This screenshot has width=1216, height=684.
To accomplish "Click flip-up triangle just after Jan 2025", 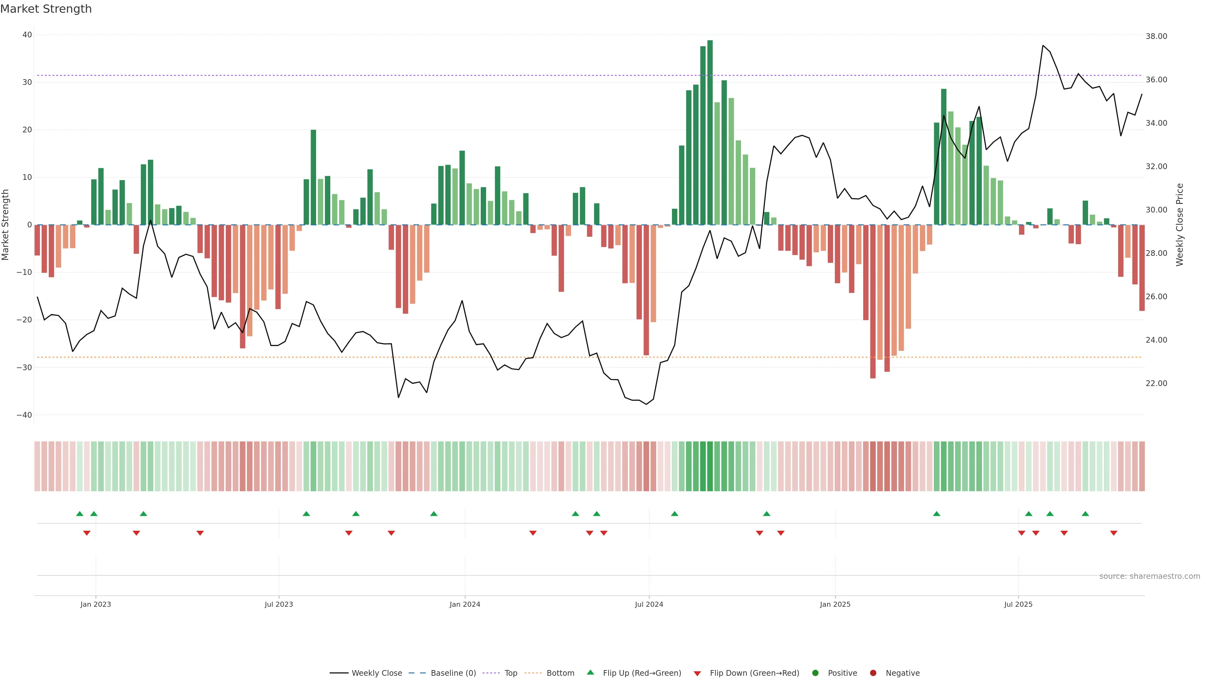I will pyautogui.click(x=937, y=514).
